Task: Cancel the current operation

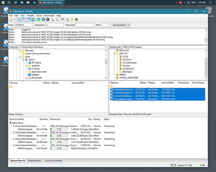Action: (48, 19)
